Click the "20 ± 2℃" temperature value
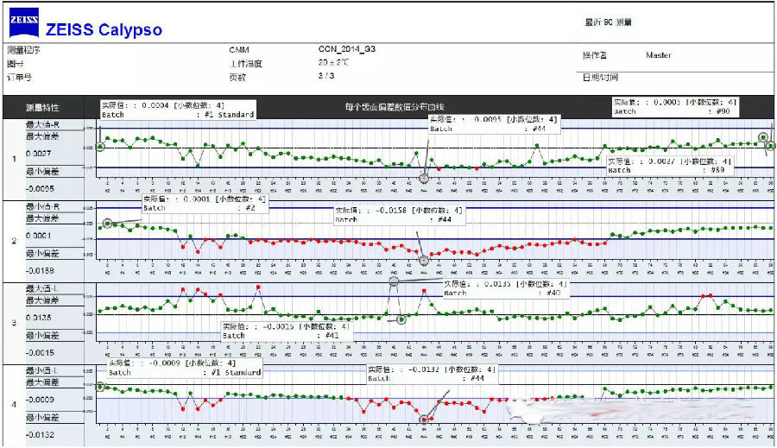This screenshot has width=777, height=448. click(x=333, y=62)
